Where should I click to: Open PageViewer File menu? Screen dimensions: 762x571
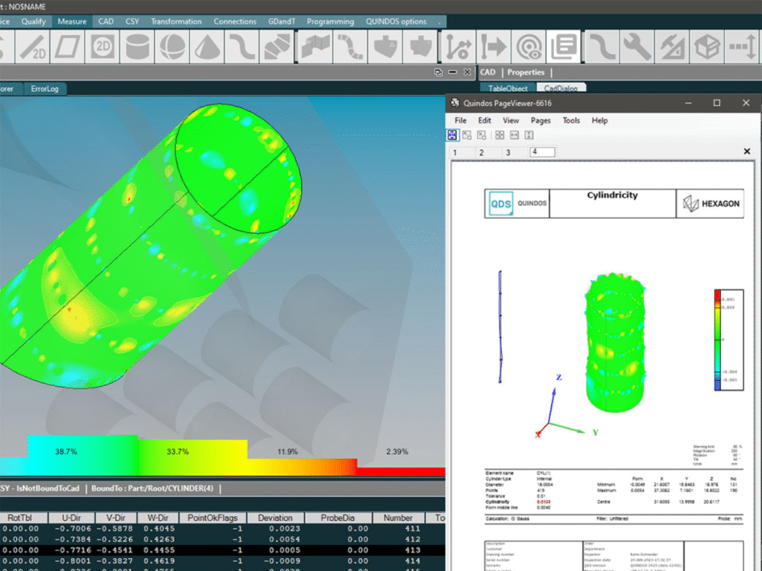click(x=460, y=120)
